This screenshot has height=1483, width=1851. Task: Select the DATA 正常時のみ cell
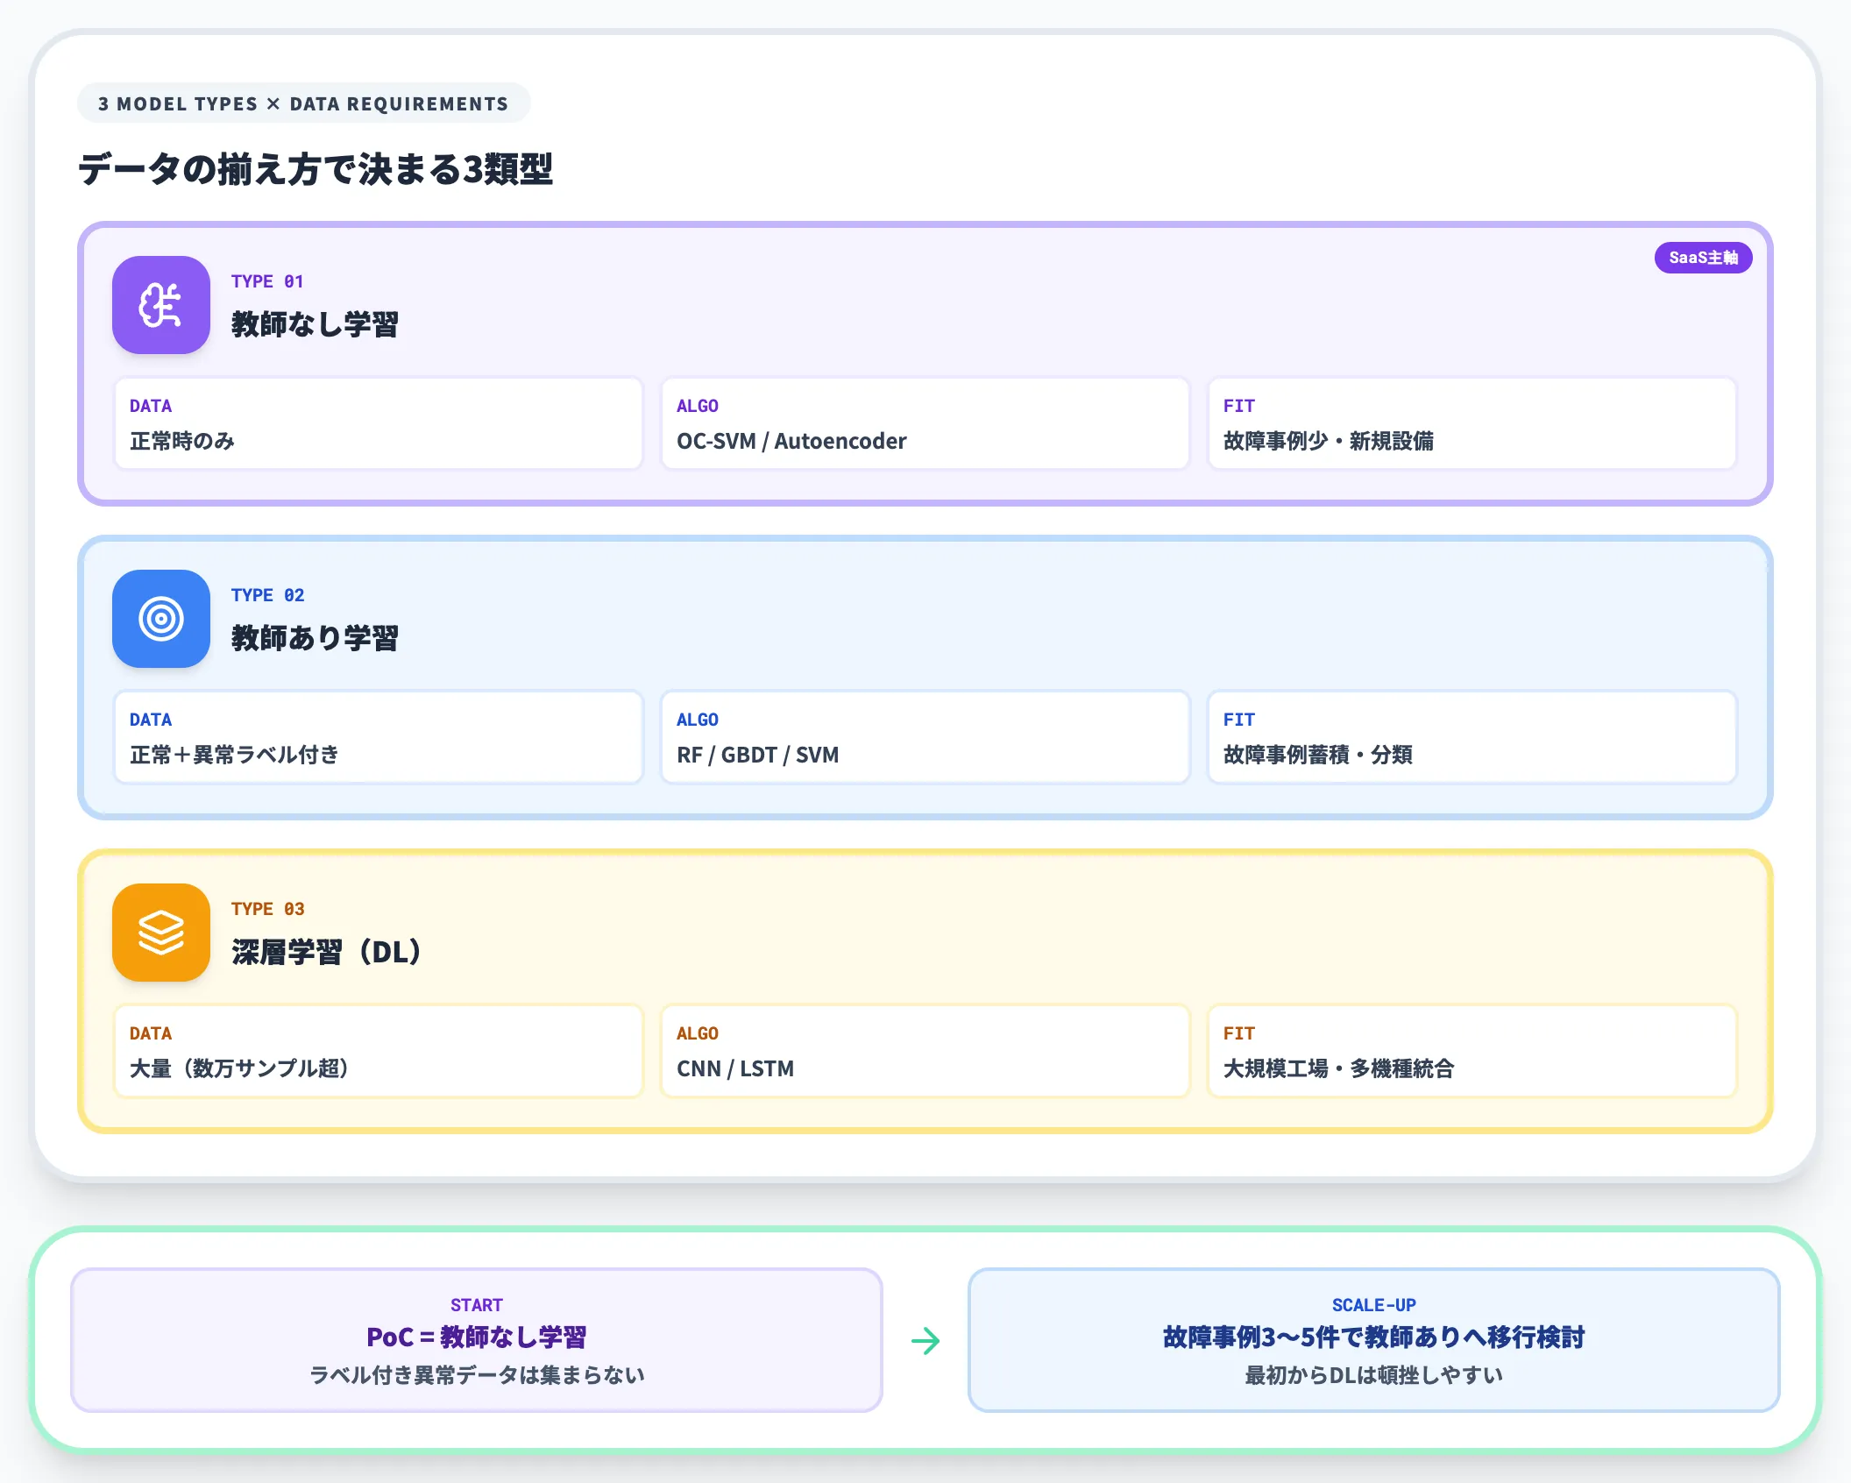[379, 423]
